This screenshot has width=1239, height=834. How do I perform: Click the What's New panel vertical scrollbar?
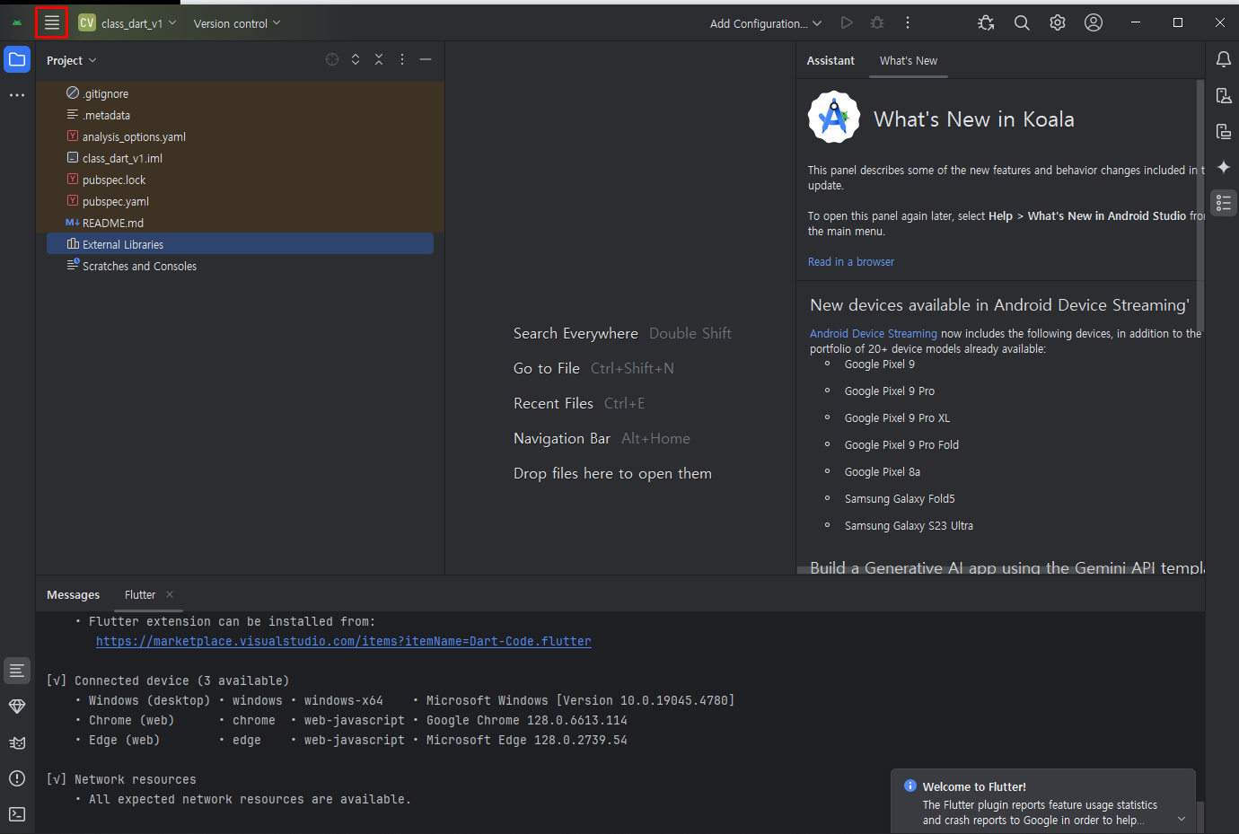[1200, 206]
